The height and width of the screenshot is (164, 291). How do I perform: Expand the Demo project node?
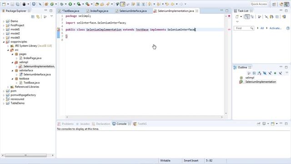coord(4,21)
